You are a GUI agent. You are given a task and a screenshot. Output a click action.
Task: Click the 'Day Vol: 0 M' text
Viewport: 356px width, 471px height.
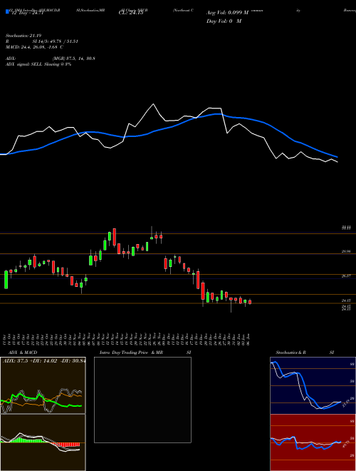click(x=224, y=21)
